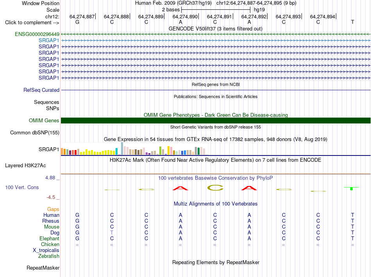Click GENCODE V50lift37 track title
This screenshot has width=371, height=277.
point(215,29)
